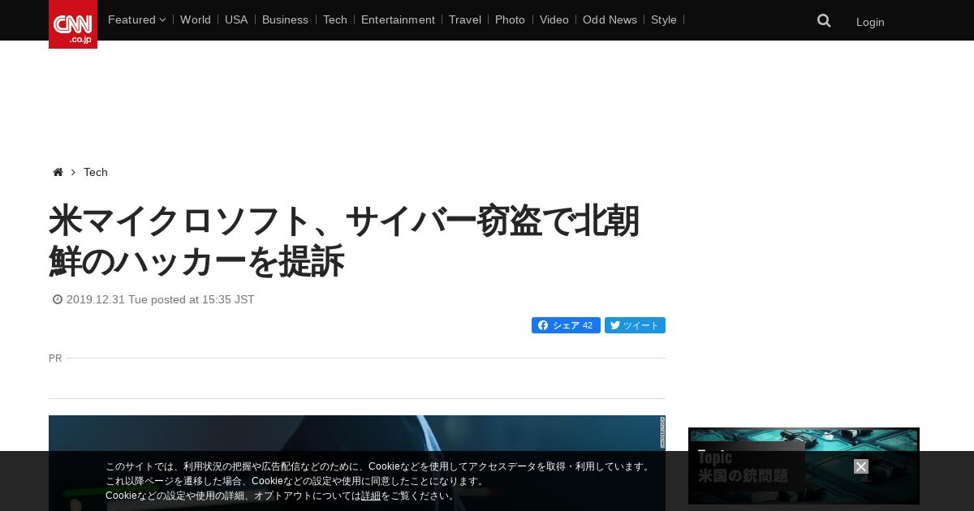Click the posted date 2019.12.31 text
This screenshot has width=974, height=511.
(161, 299)
